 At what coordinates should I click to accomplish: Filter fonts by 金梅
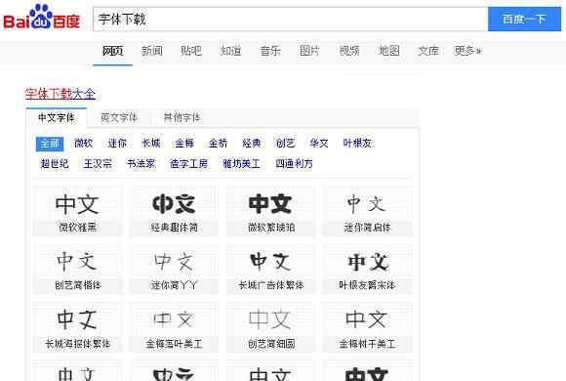click(x=184, y=144)
